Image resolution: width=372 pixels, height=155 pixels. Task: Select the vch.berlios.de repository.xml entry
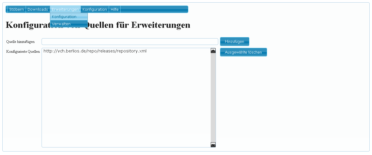tap(95, 51)
